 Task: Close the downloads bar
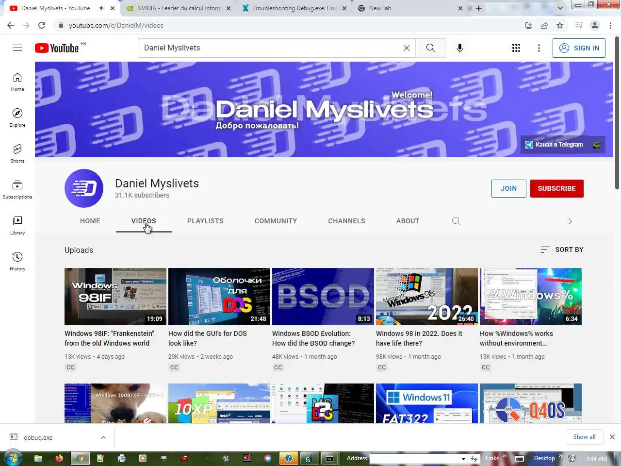612,437
